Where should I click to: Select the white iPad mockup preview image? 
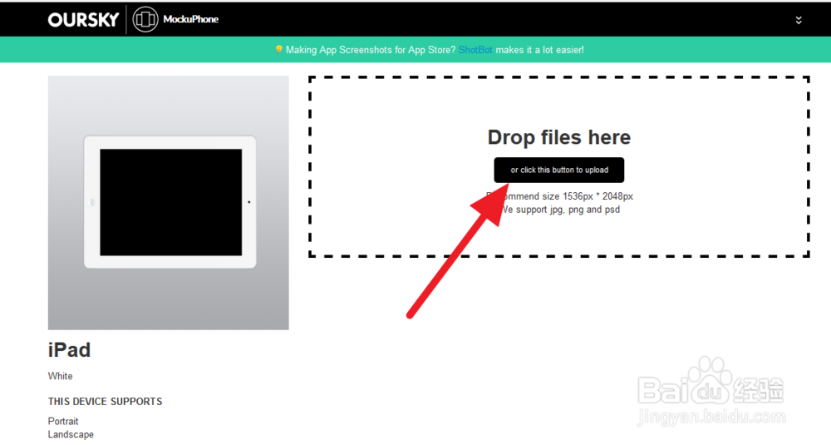169,203
